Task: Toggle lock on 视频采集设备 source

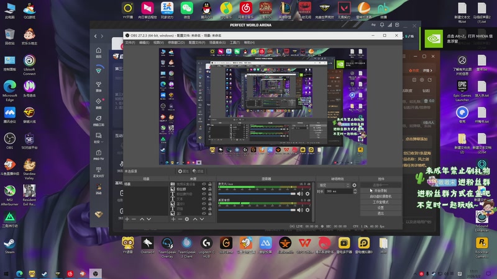Action: tap(209, 184)
